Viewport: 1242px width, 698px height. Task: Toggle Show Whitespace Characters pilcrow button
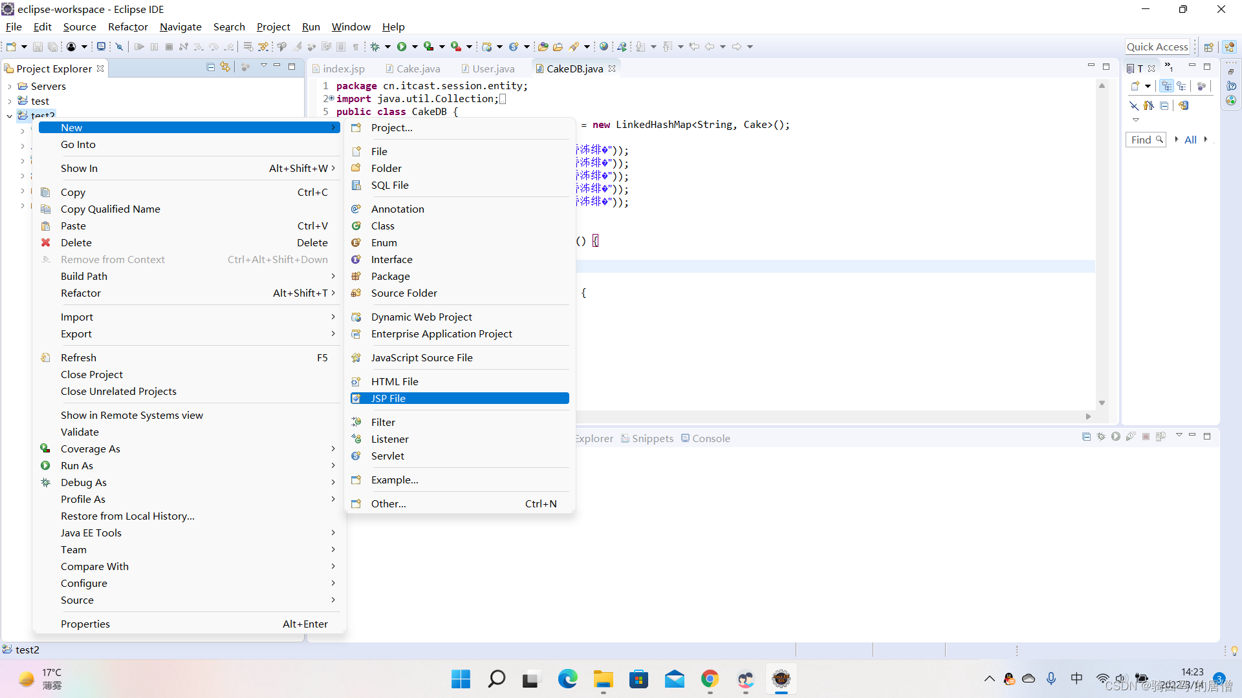click(x=355, y=47)
